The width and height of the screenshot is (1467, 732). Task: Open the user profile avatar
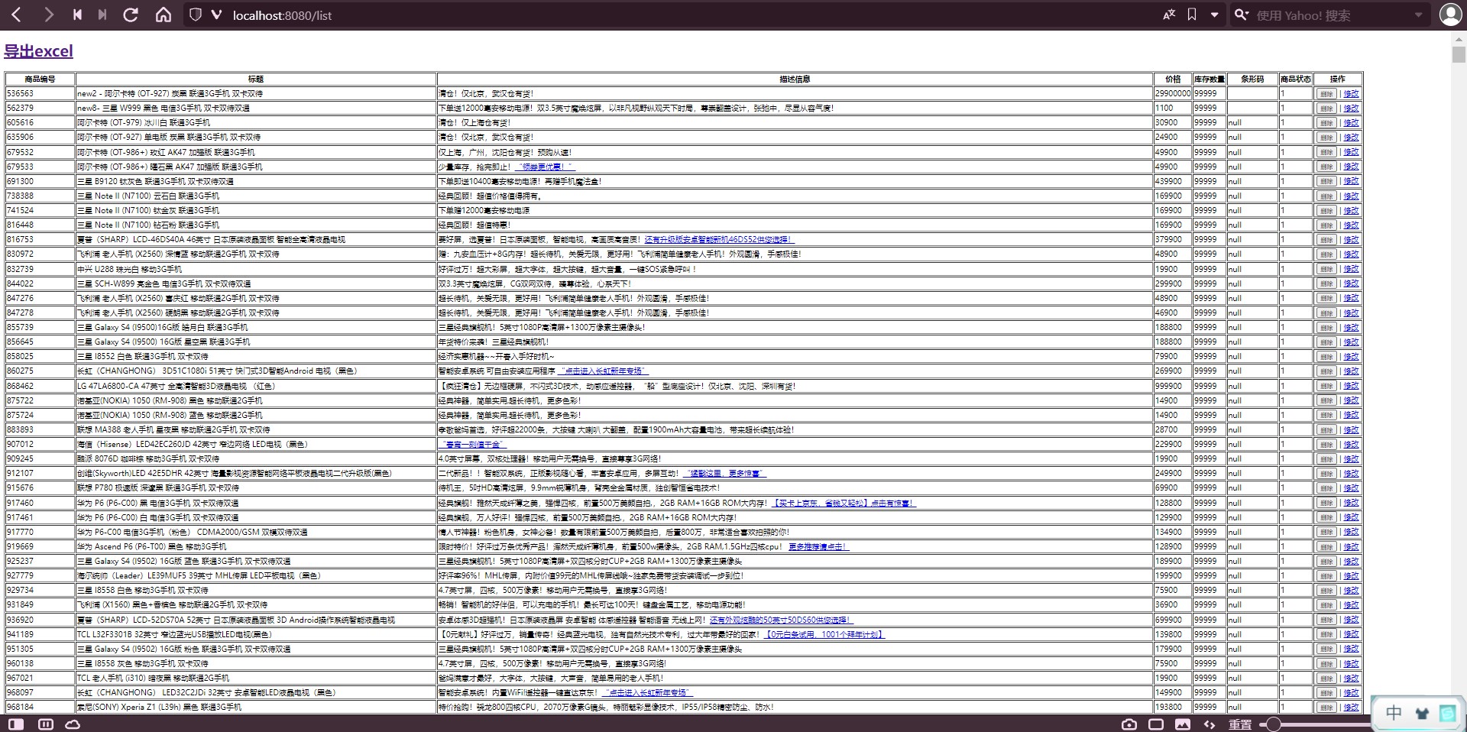[1450, 15]
